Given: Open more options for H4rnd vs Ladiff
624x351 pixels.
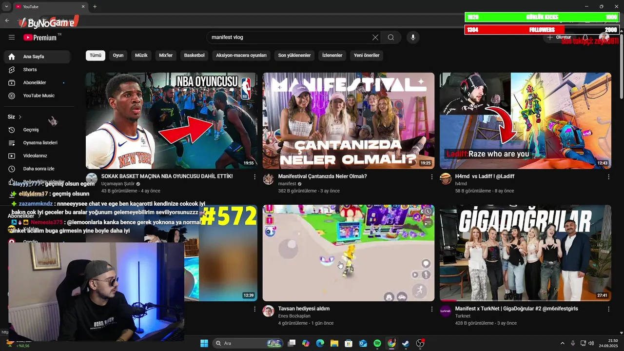Looking at the screenshot, I should (608, 177).
